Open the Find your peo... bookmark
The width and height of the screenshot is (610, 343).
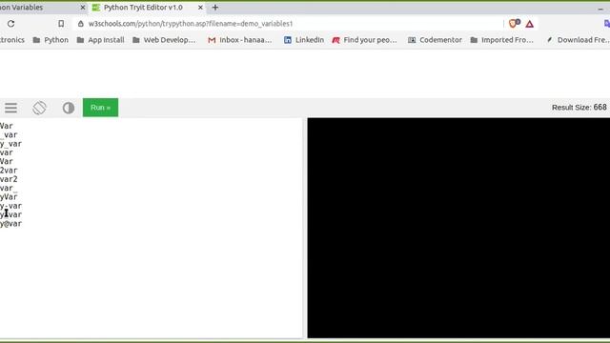[x=364, y=40]
